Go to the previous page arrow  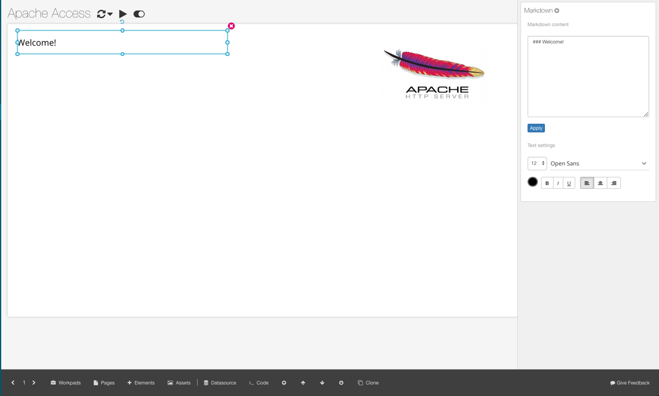pyautogui.click(x=13, y=383)
